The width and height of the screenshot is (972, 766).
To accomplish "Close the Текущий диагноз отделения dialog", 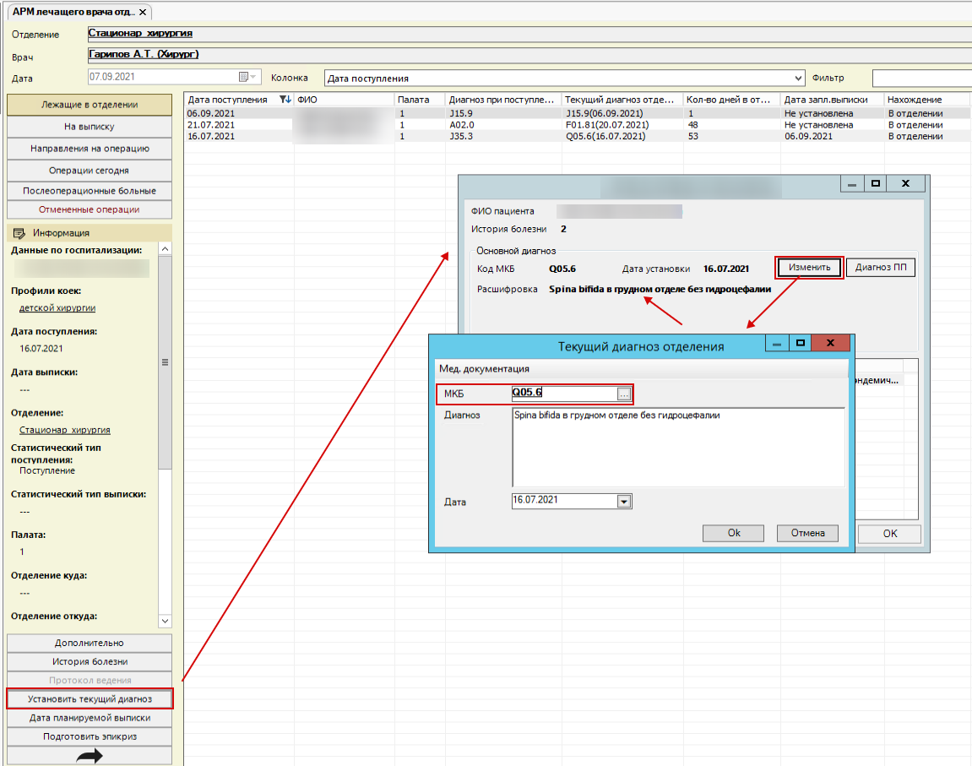I will pos(830,343).
